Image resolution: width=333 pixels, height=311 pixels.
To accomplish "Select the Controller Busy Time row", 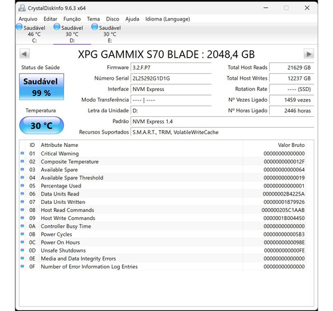I will point(163,226).
